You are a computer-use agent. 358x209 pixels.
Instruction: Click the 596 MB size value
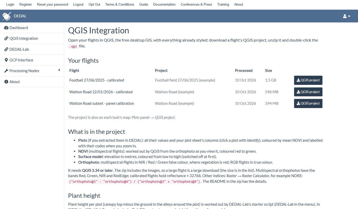pyautogui.click(x=272, y=92)
